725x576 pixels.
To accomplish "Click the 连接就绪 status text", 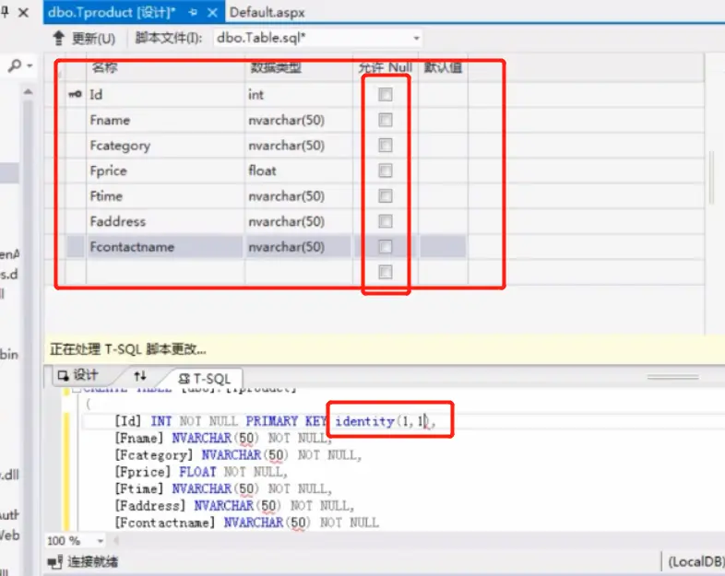I will pyautogui.click(x=92, y=562).
